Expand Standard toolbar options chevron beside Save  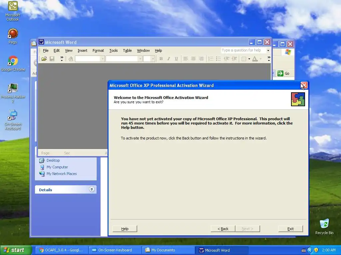click(x=62, y=58)
